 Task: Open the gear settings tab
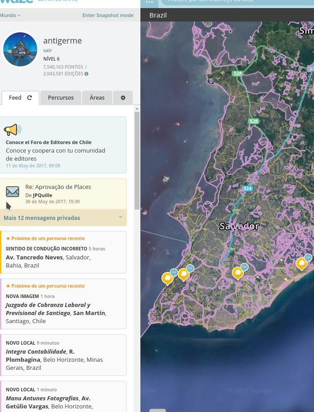point(123,98)
